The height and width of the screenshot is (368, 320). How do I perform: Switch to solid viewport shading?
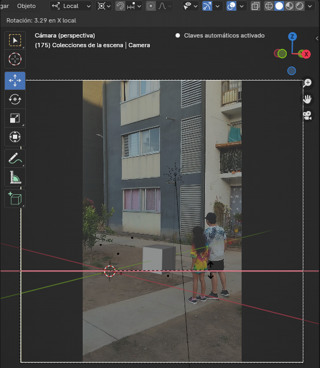point(279,6)
